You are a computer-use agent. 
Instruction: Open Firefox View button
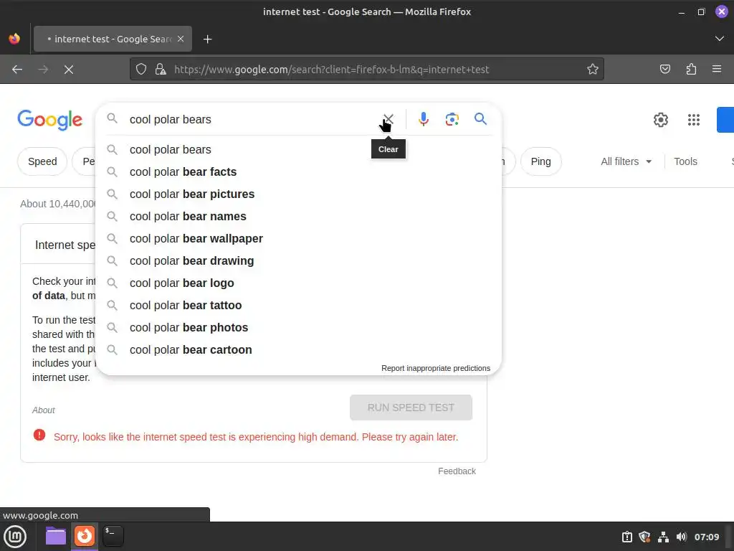14,39
